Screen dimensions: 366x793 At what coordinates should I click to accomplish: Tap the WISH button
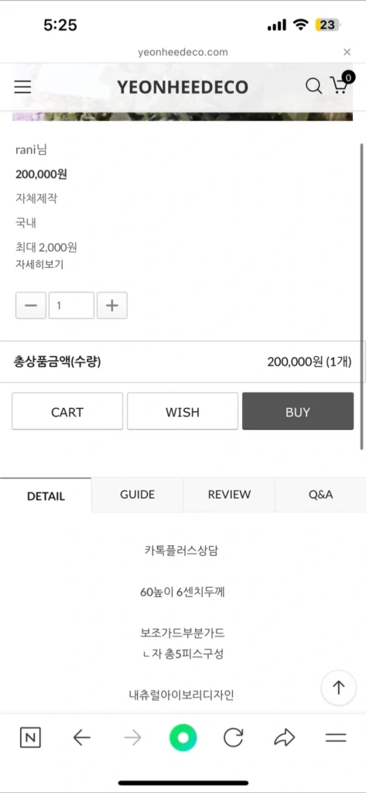click(183, 412)
